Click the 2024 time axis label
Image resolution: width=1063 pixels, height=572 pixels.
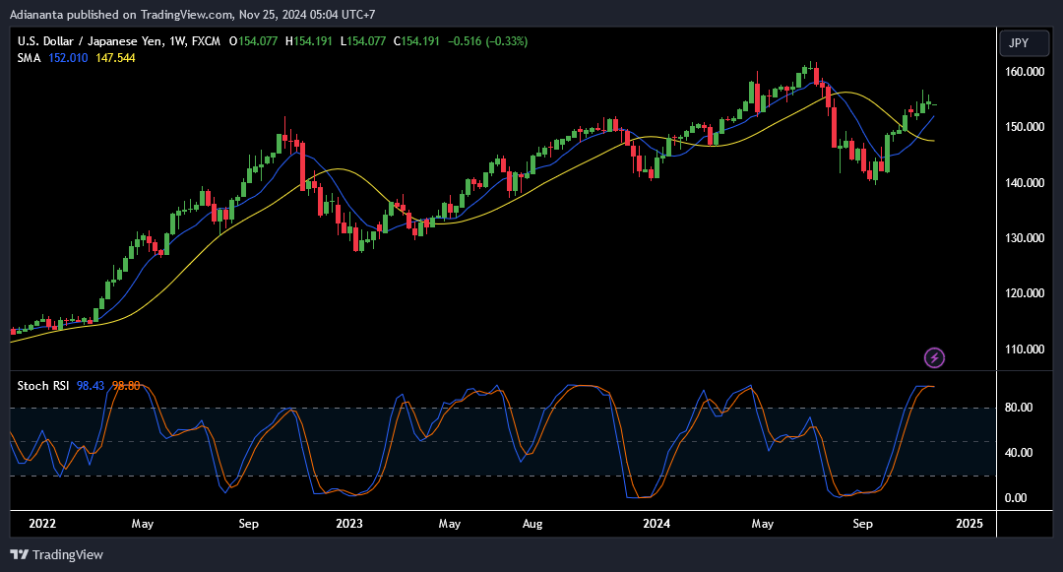click(657, 524)
